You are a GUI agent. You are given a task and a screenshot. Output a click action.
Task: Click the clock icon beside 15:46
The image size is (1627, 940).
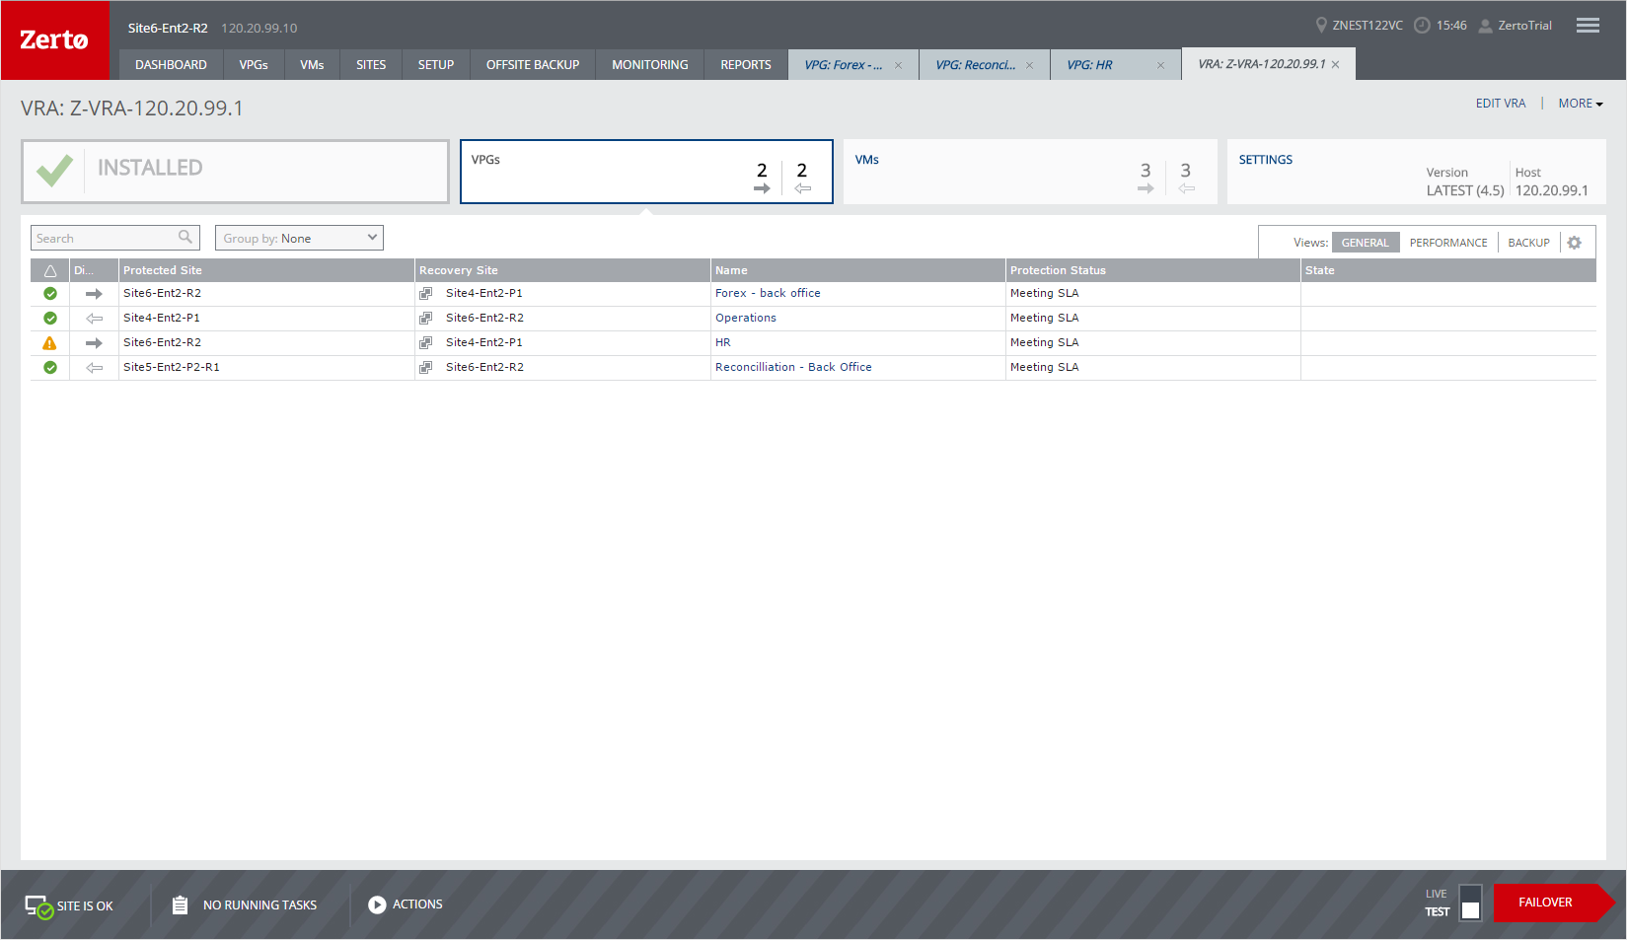(1422, 26)
